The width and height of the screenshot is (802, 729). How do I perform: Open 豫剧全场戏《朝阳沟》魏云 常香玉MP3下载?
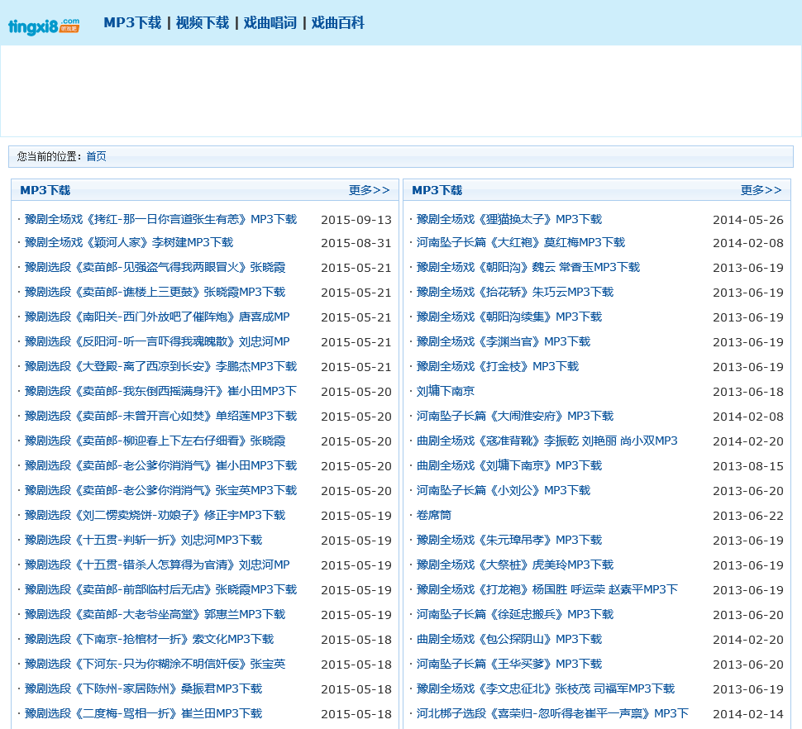[x=528, y=267]
